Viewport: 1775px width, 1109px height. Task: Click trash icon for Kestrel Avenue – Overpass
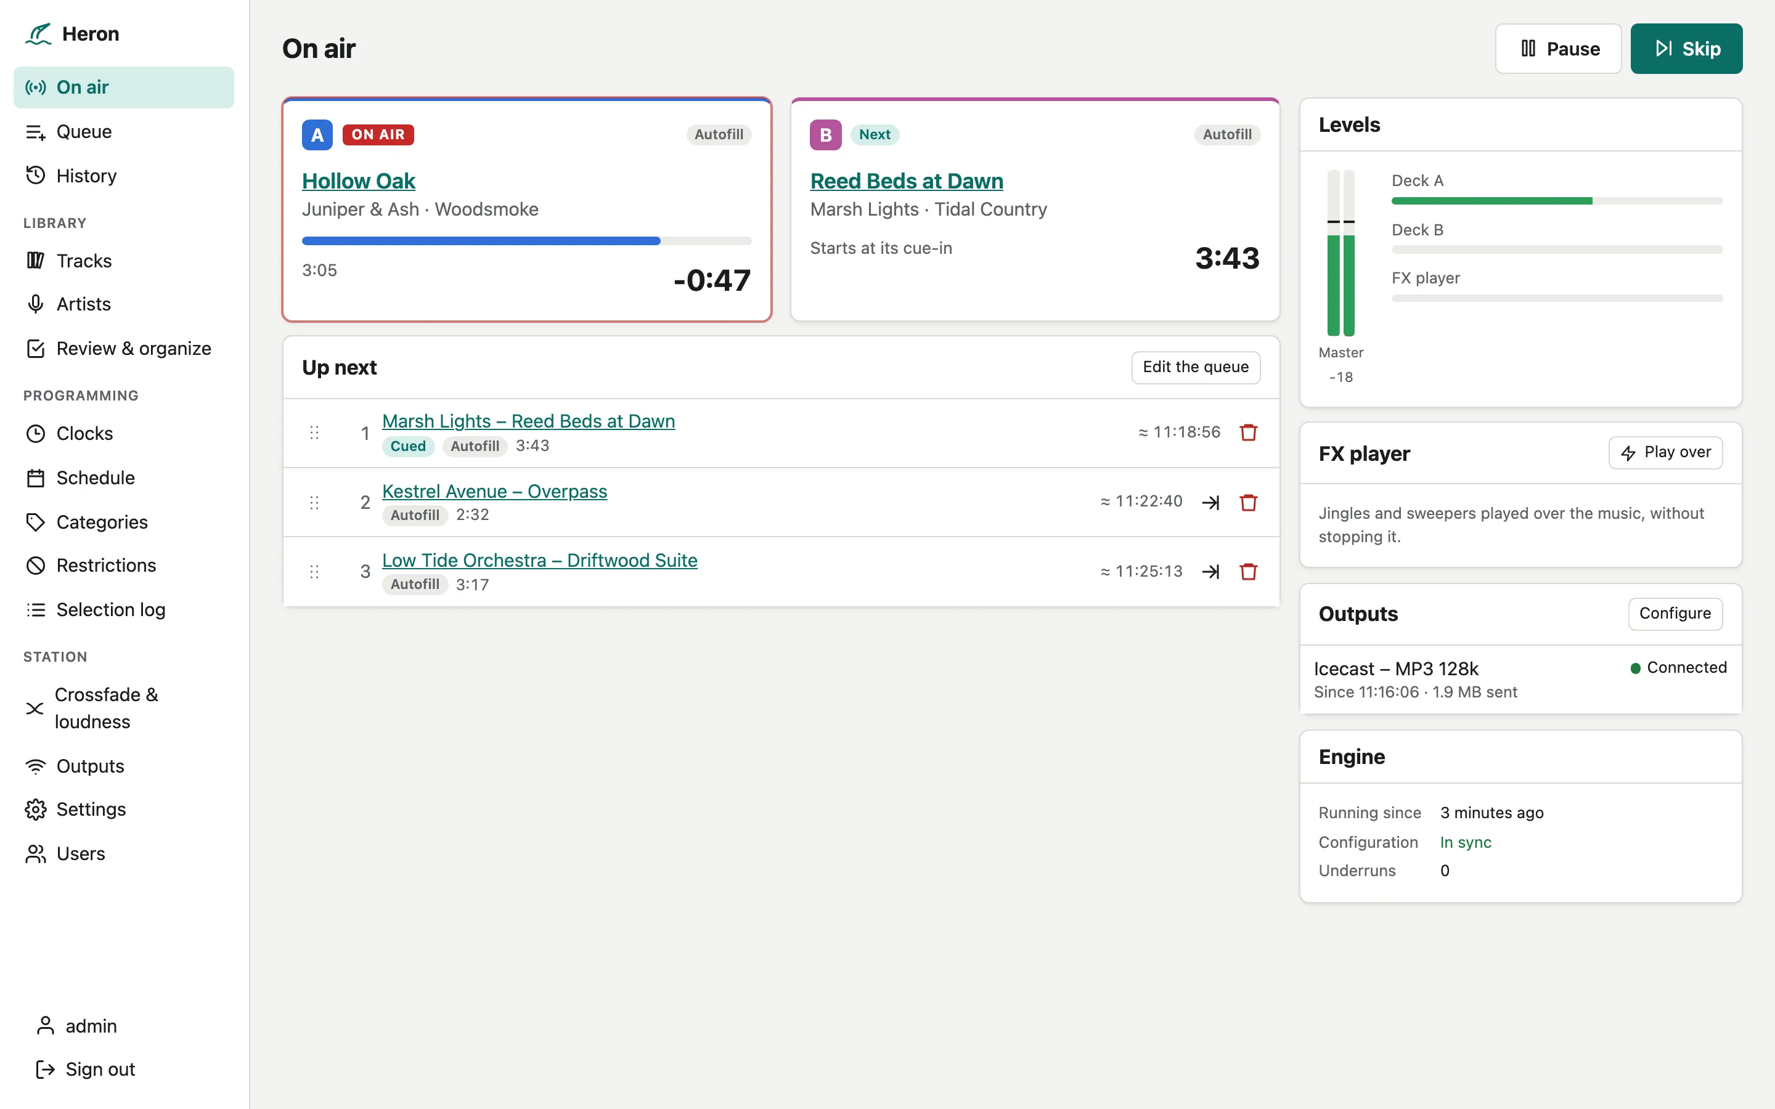tap(1249, 502)
